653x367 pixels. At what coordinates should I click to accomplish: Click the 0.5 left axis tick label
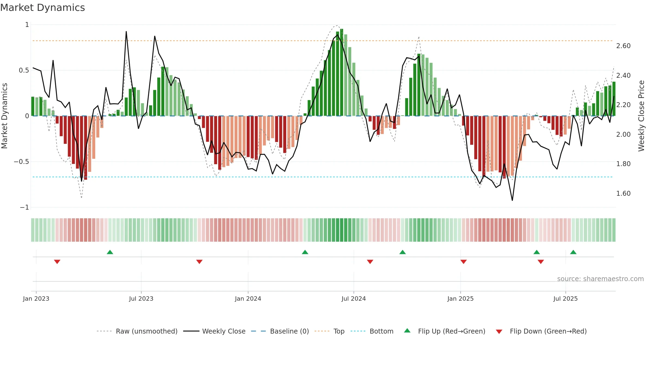pyautogui.click(x=24, y=70)
